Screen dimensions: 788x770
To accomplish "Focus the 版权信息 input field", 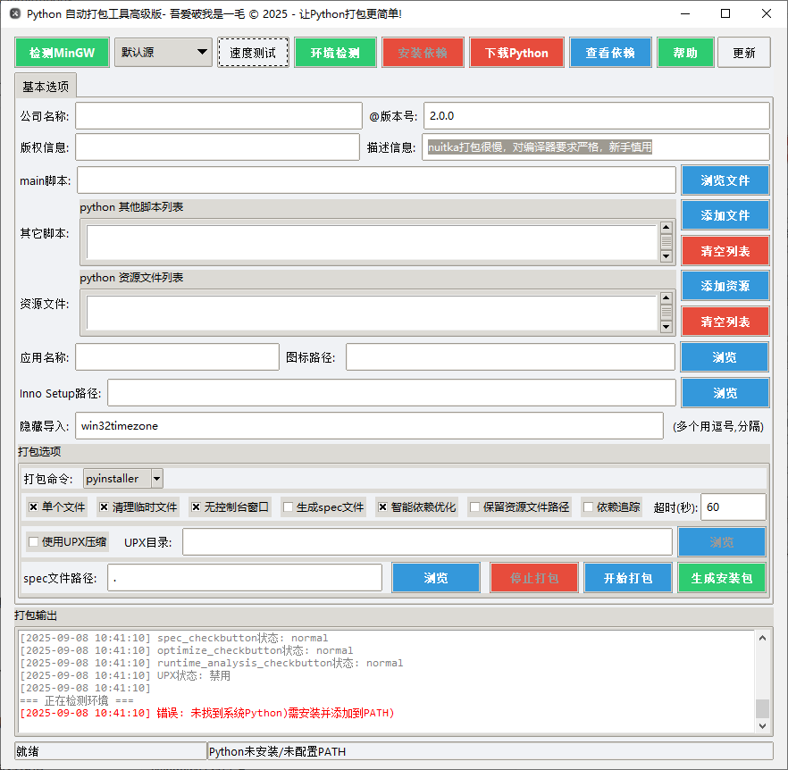I will click(218, 147).
